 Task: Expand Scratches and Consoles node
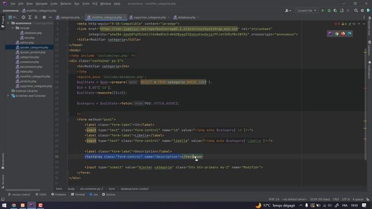coord(9,96)
